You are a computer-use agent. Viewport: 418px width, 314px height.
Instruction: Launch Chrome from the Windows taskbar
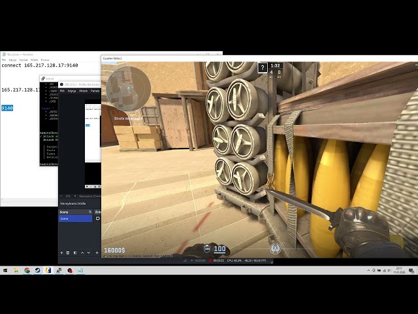(x=27, y=270)
